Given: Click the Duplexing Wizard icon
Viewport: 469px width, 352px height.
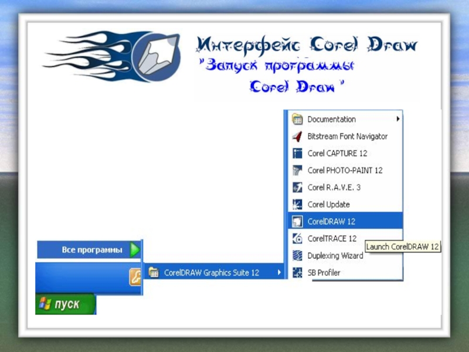Looking at the screenshot, I should [x=297, y=256].
